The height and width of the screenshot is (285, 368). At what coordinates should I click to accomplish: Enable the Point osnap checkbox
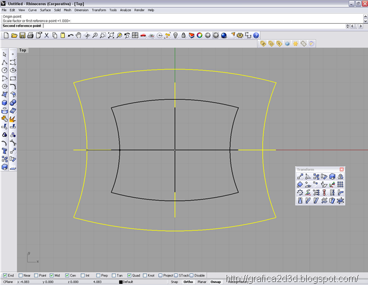36,275
